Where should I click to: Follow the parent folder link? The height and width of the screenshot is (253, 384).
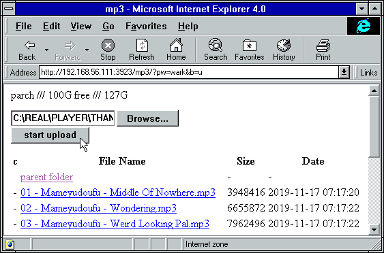click(46, 177)
